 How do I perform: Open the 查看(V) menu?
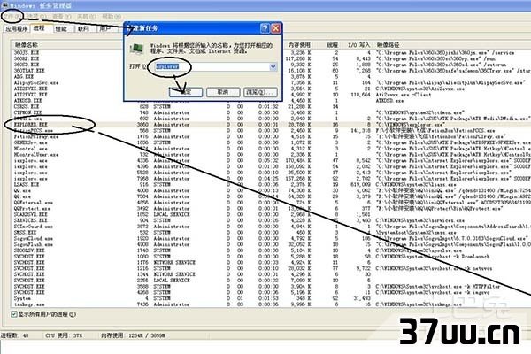pyautogui.click(x=61, y=16)
